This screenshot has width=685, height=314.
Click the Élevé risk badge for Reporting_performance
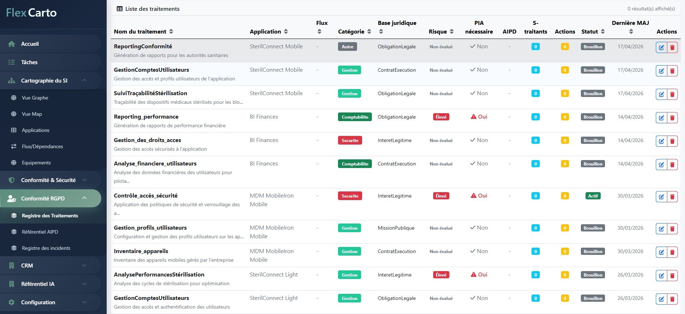coord(441,117)
